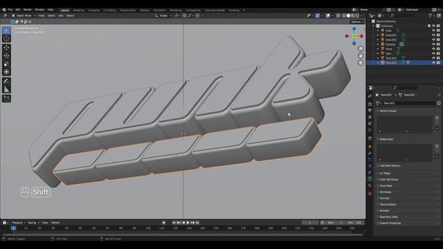This screenshot has width=443, height=249.
Task: Toggle snapping magnet in header
Action: (x=184, y=15)
